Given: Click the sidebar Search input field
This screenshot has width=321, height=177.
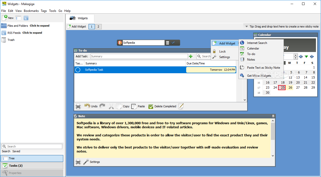Looking at the screenshot, I should (x=32, y=146).
